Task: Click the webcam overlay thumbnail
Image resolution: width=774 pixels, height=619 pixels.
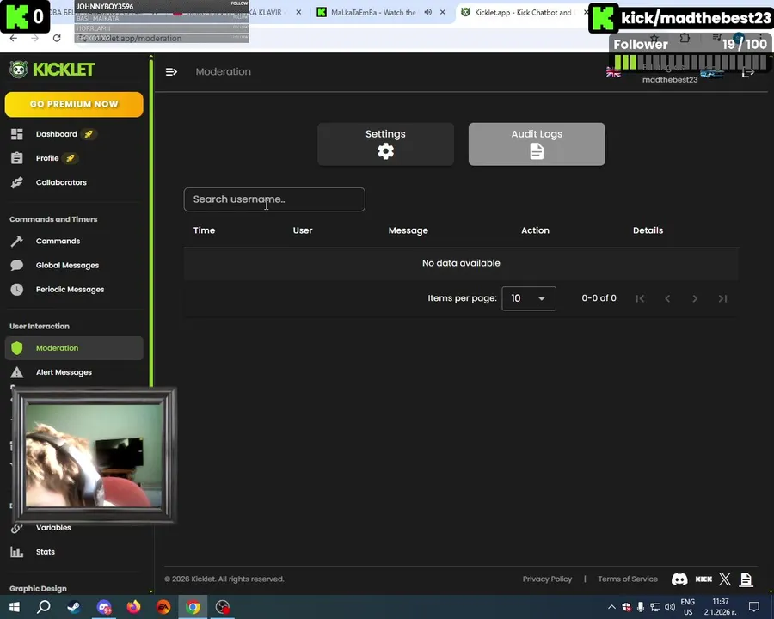Action: (94, 455)
